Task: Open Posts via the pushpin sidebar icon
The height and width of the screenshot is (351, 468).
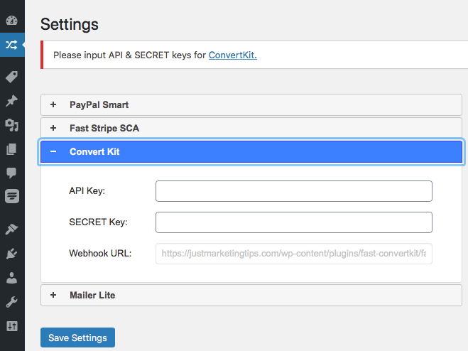Action: pyautogui.click(x=11, y=101)
